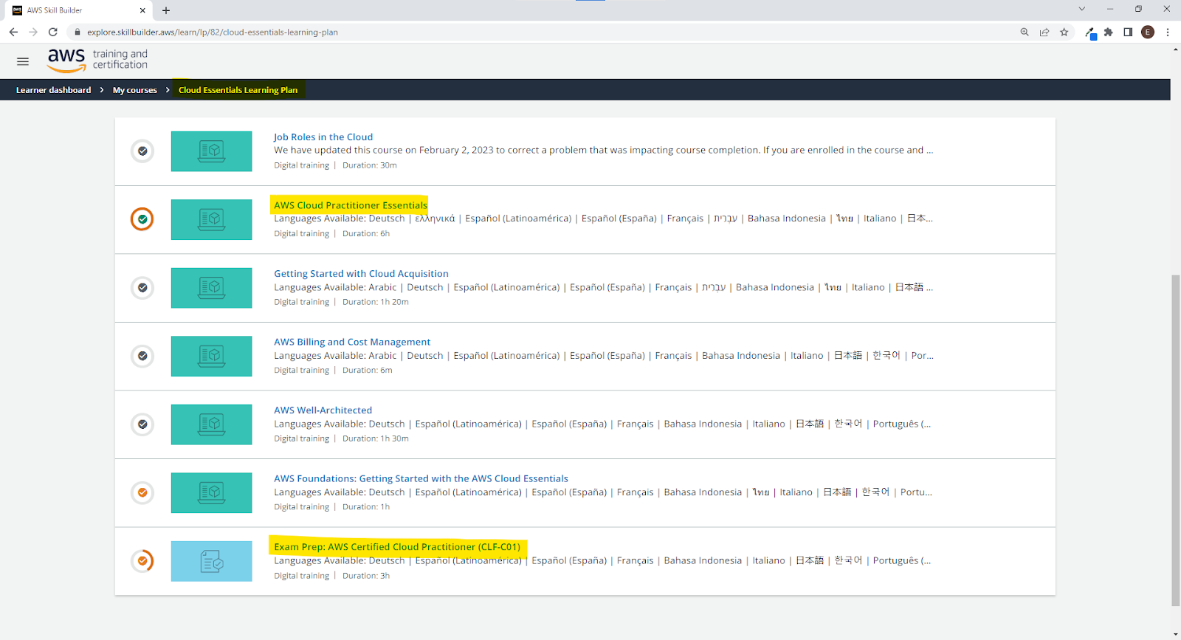Open AWS Billing and Cost Management course
The width and height of the screenshot is (1181, 640).
pyautogui.click(x=352, y=342)
